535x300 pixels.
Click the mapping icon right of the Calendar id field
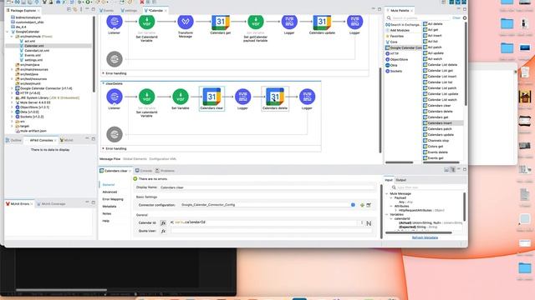pyautogui.click(x=369, y=223)
